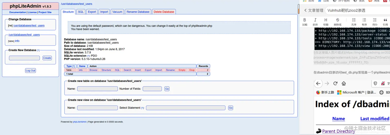Screen dimensions: 390x135
Task: Open the Structure tab
Action: coord(68,12)
